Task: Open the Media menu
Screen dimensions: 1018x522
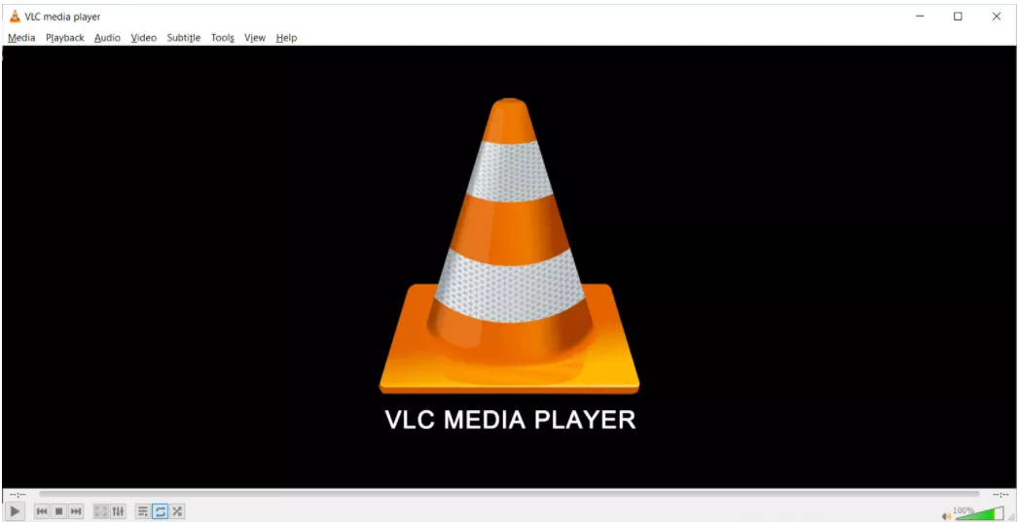Action: pyautogui.click(x=21, y=38)
